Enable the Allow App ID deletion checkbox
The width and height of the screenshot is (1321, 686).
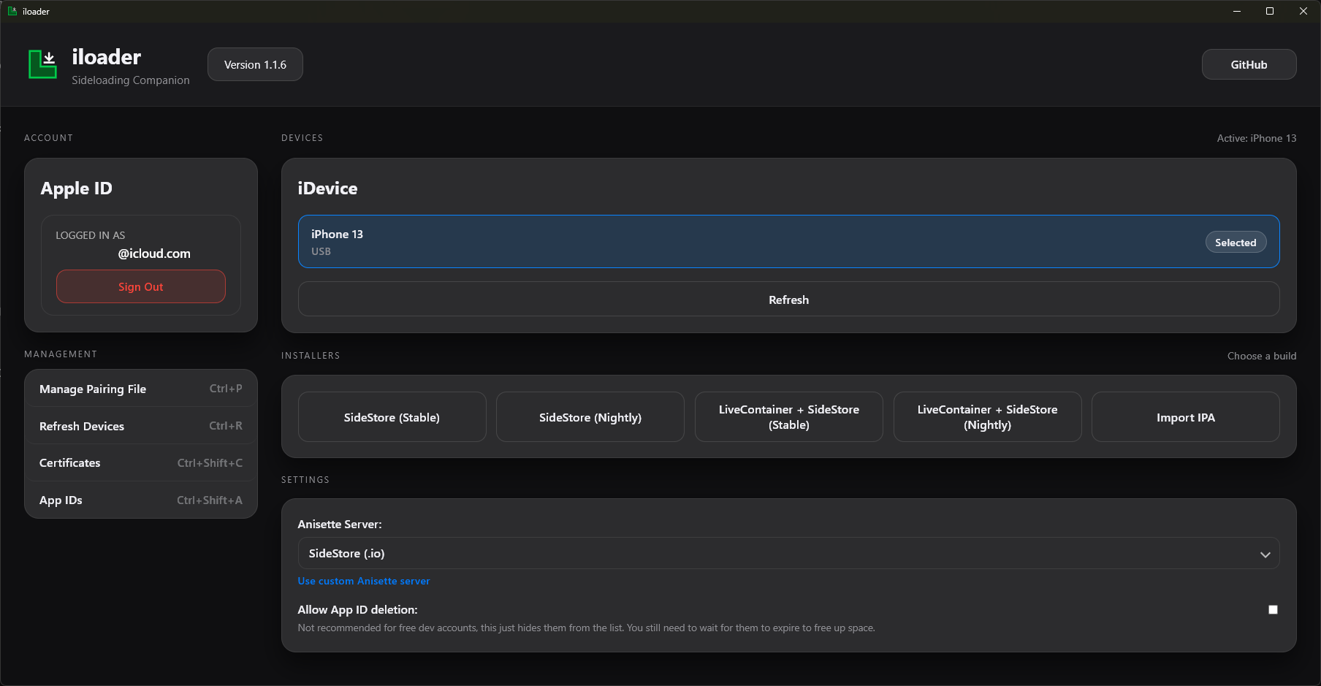(x=1273, y=609)
